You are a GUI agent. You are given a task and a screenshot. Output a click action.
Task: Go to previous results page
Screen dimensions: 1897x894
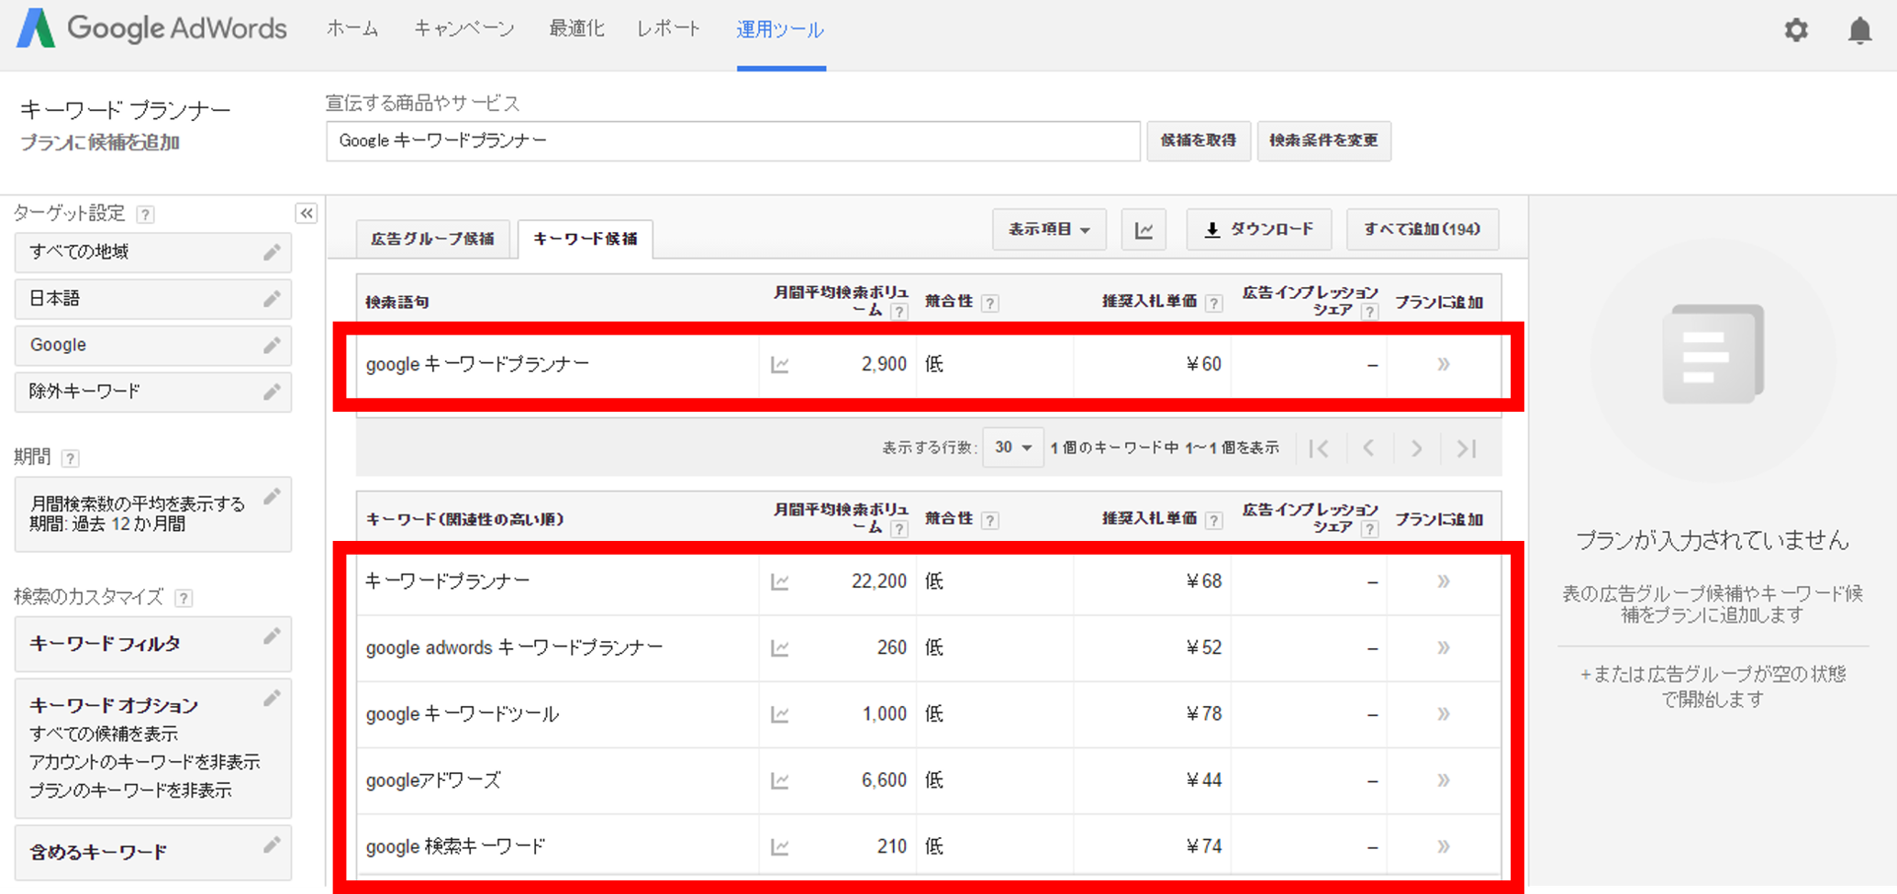click(x=1368, y=448)
